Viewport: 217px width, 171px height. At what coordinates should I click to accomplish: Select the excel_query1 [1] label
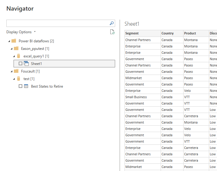pyautogui.click(x=36, y=56)
